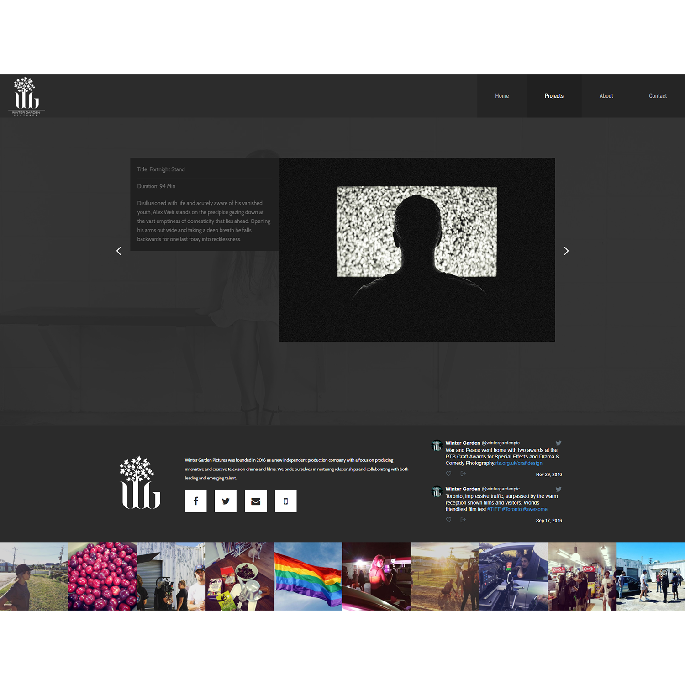Select the Home navigation item
This screenshot has width=685, height=685.
tap(502, 95)
